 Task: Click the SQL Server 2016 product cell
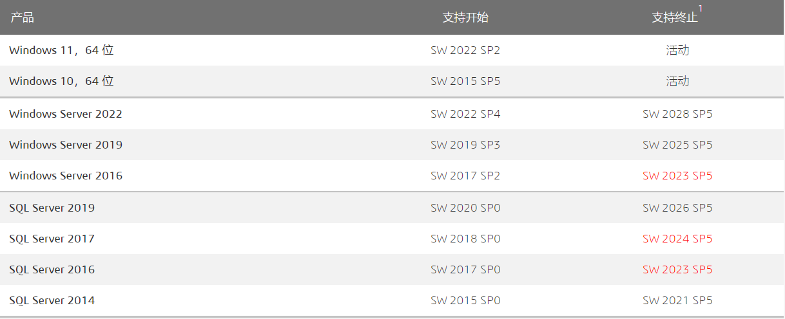coord(52,269)
